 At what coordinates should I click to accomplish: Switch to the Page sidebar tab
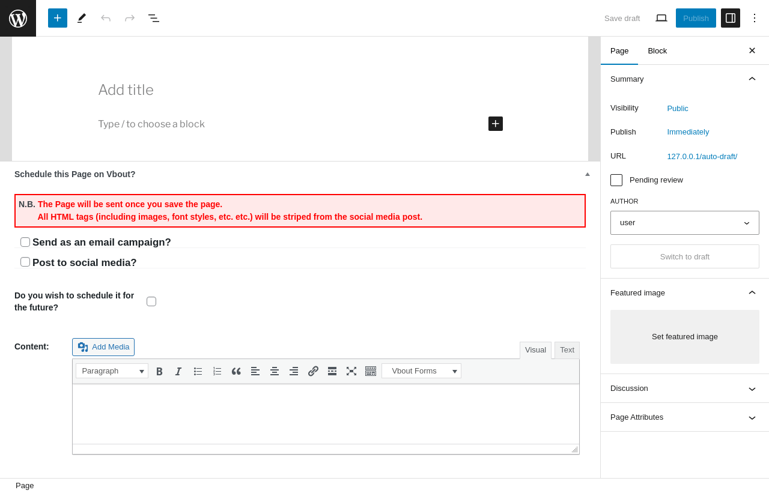point(619,50)
